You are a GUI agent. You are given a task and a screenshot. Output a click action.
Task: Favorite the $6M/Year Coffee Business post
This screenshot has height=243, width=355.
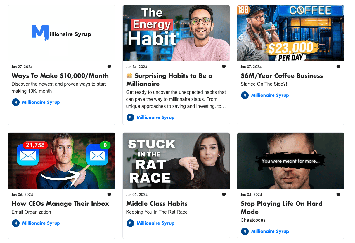(338, 67)
